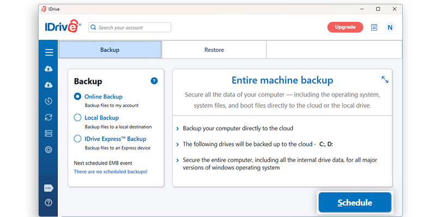Click the Schedule button
435x217 pixels.
tap(354, 202)
